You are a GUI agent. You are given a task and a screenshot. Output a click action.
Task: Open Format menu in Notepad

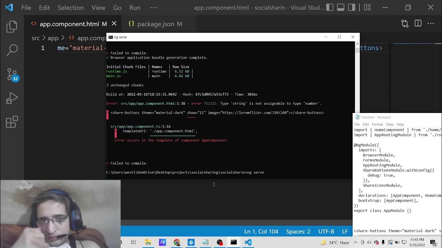[377, 124]
